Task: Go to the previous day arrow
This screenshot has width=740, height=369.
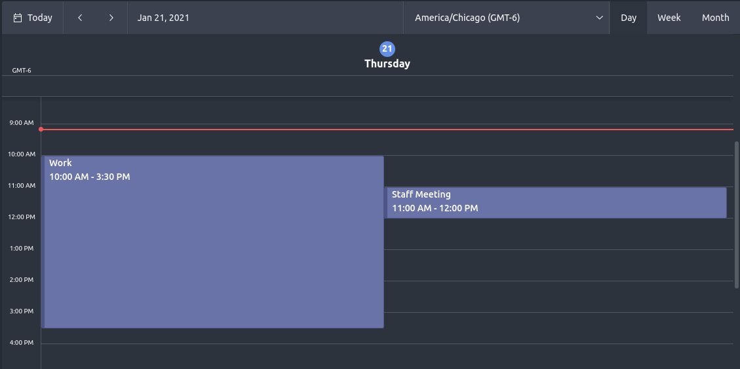Action: coord(80,18)
